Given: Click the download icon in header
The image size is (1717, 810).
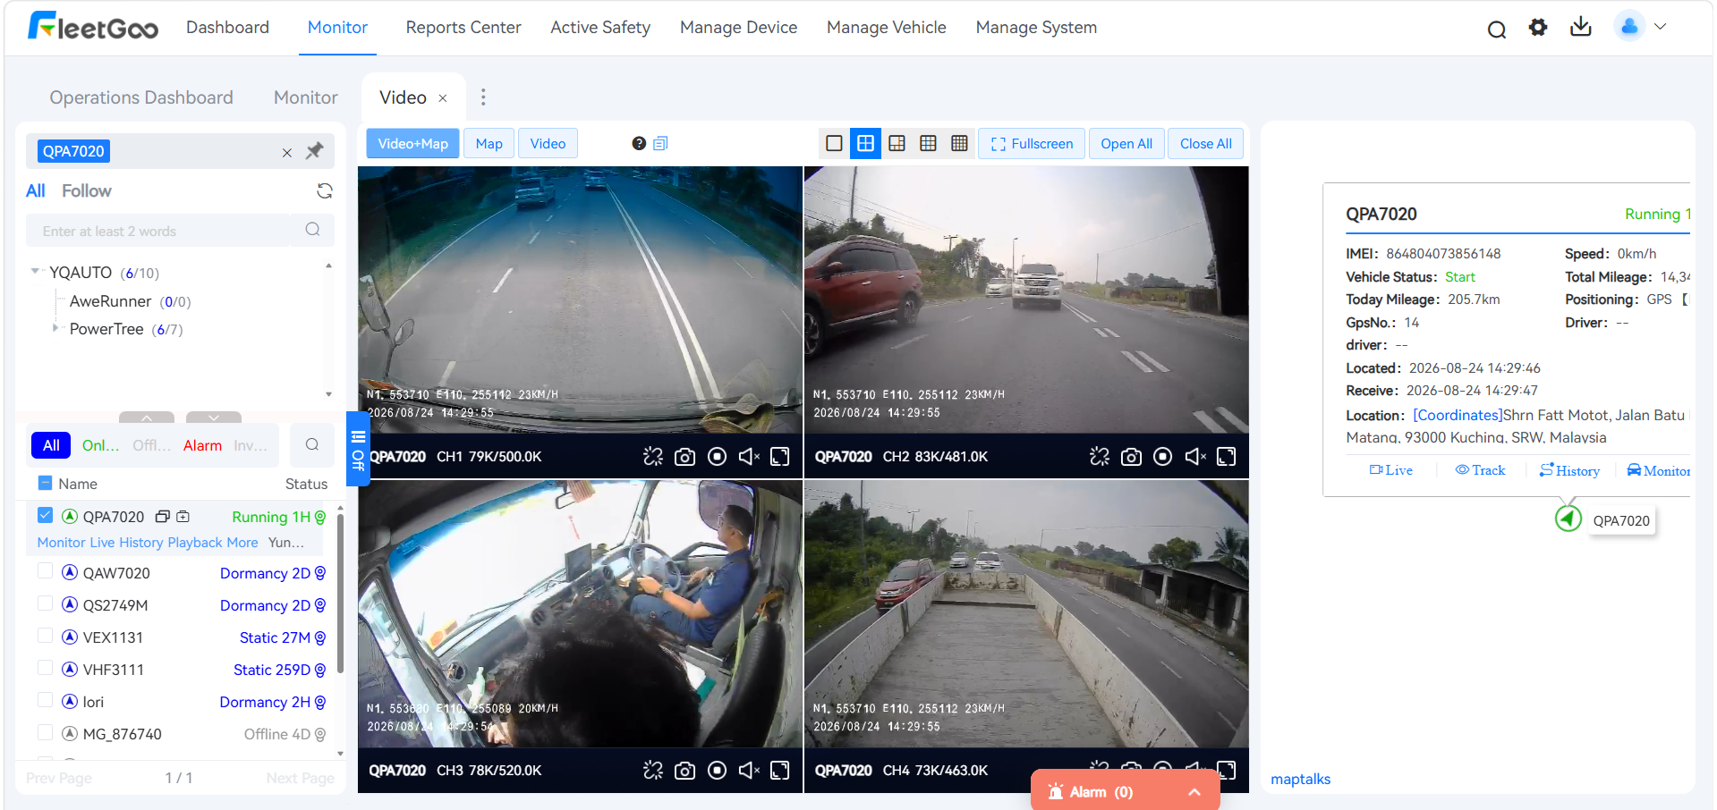Looking at the screenshot, I should [1581, 27].
